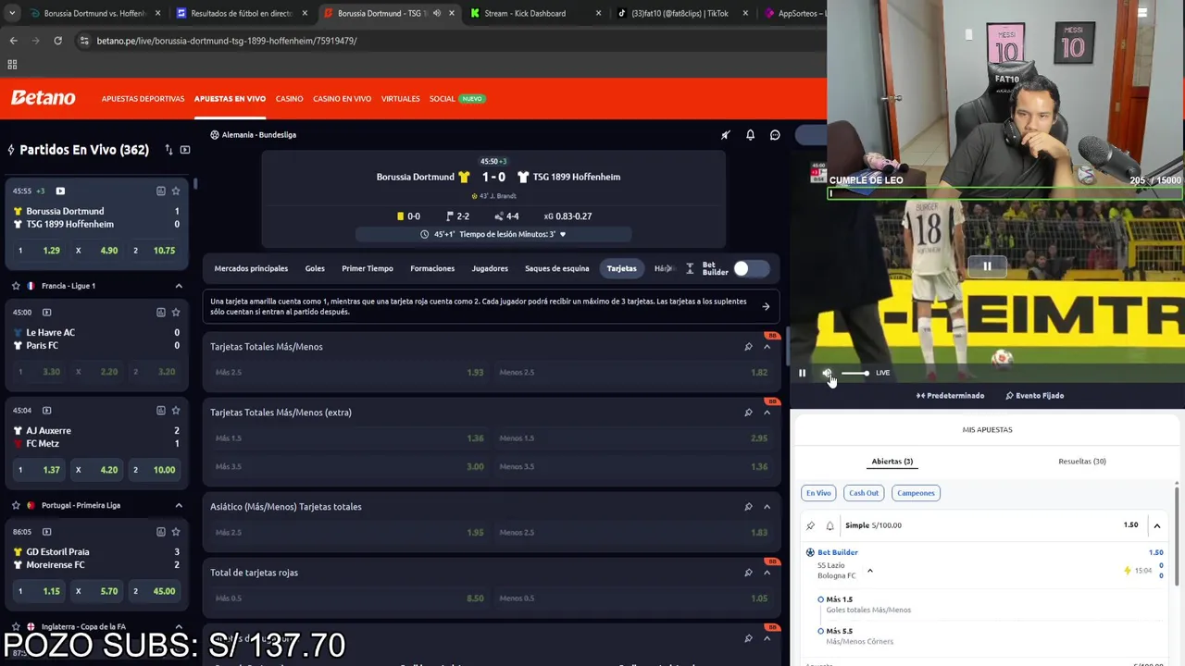1185x666 pixels.
Task: Filter bets by Cash Out
Action: coord(864,493)
